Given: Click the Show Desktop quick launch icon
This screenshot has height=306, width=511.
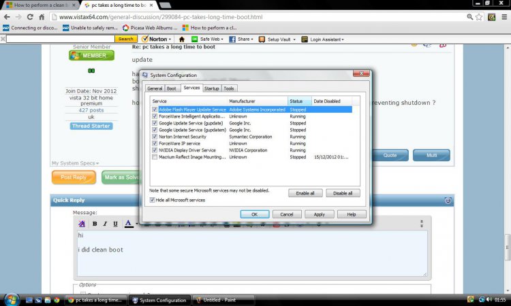Looking at the screenshot, I should click(29, 300).
